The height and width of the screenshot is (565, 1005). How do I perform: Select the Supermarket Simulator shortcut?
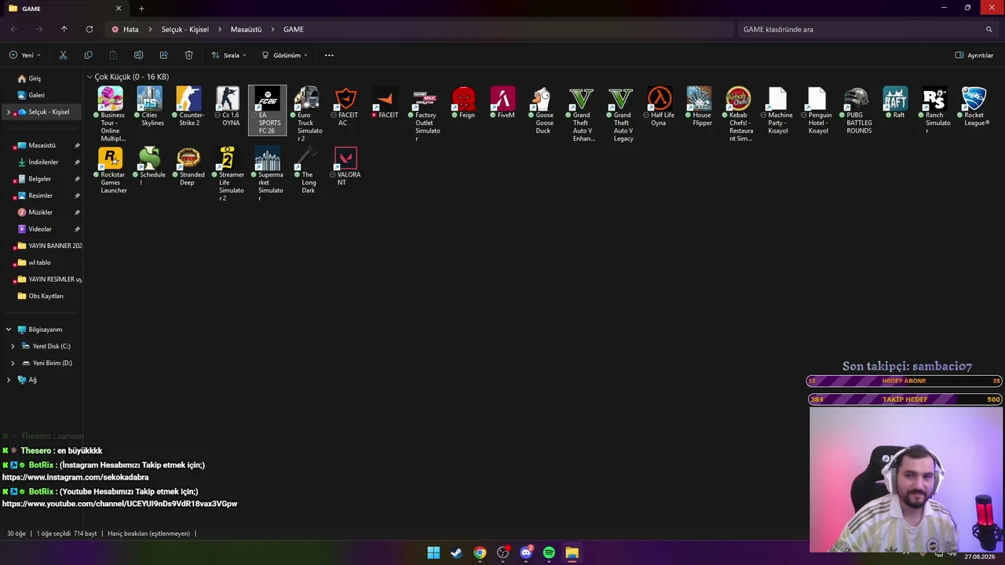click(x=268, y=174)
